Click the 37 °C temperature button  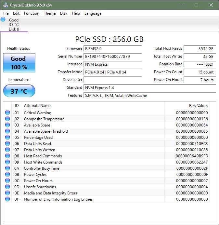click(19, 91)
